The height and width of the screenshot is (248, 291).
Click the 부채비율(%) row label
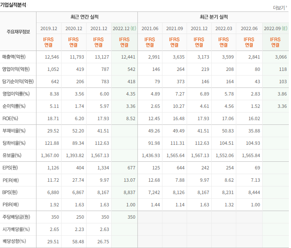(x=14, y=131)
